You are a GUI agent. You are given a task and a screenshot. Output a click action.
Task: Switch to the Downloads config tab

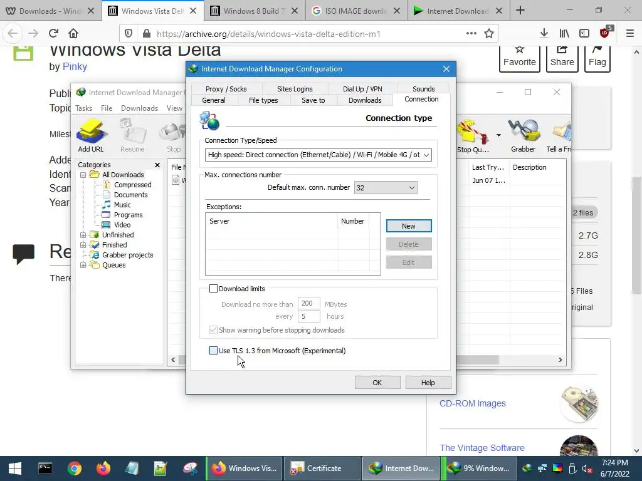click(365, 100)
